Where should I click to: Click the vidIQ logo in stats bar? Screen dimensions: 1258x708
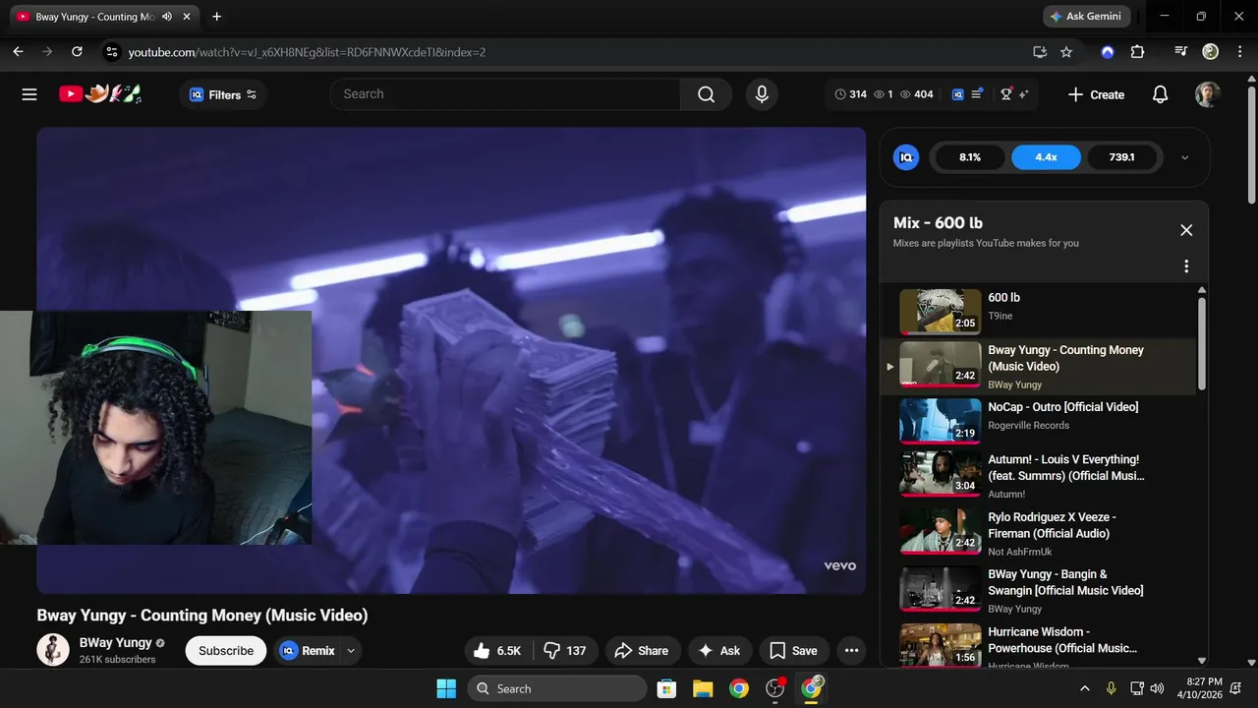[958, 94]
